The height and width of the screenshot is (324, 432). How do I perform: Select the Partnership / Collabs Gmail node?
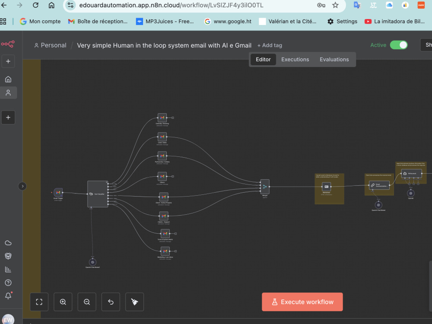coord(162,156)
